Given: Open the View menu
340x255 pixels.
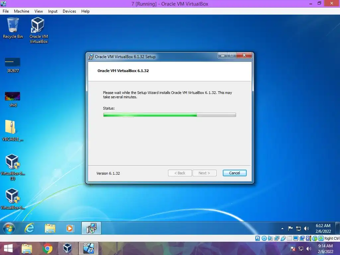Looking at the screenshot, I should tap(39, 11).
